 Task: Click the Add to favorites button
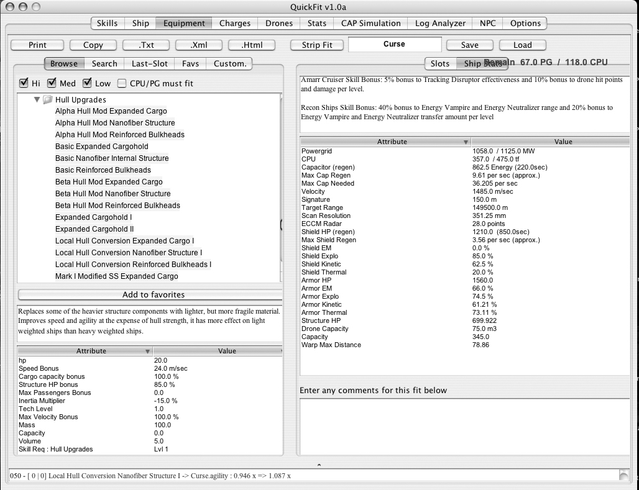150,294
